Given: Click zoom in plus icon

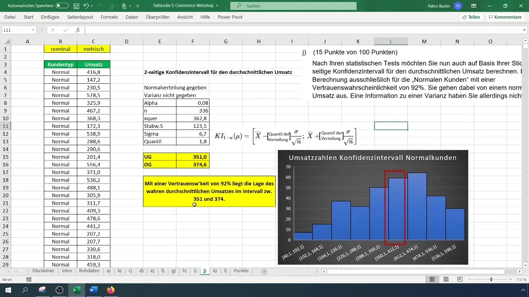Looking at the screenshot, I should [511, 279].
